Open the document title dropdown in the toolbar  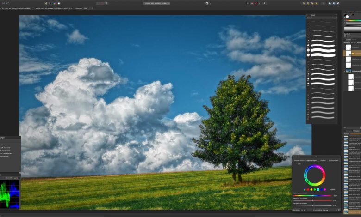coord(156,3)
